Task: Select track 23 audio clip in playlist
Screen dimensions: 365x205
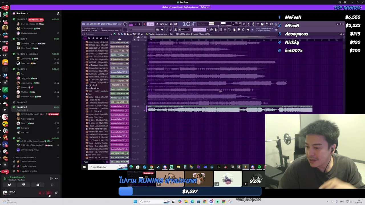Action: click(x=229, y=110)
